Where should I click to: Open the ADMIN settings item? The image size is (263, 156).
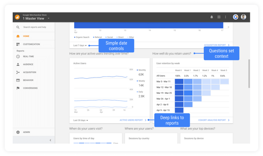click(27, 132)
